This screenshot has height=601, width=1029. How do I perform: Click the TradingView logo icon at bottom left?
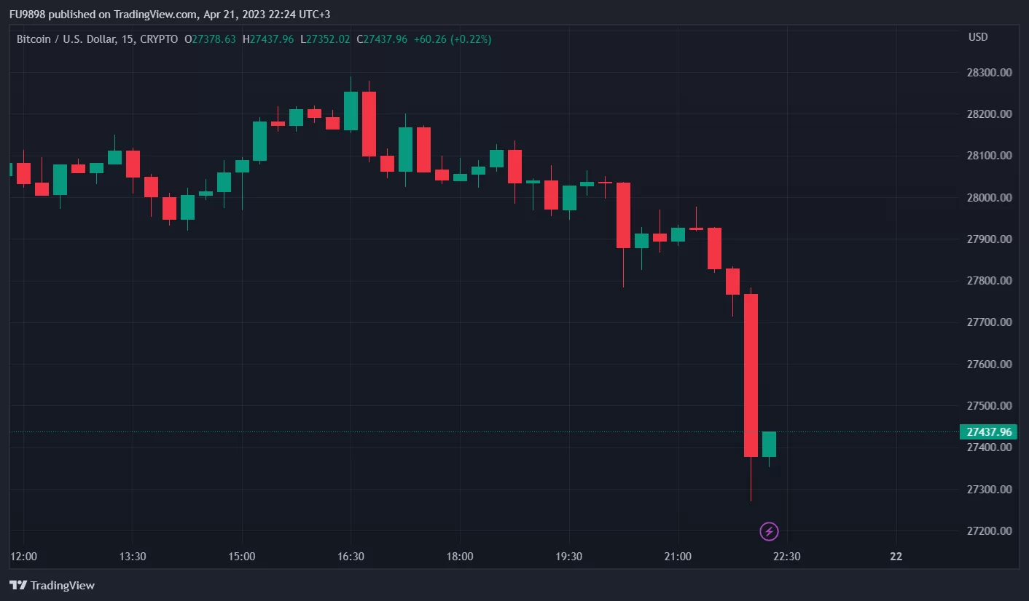[x=18, y=585]
